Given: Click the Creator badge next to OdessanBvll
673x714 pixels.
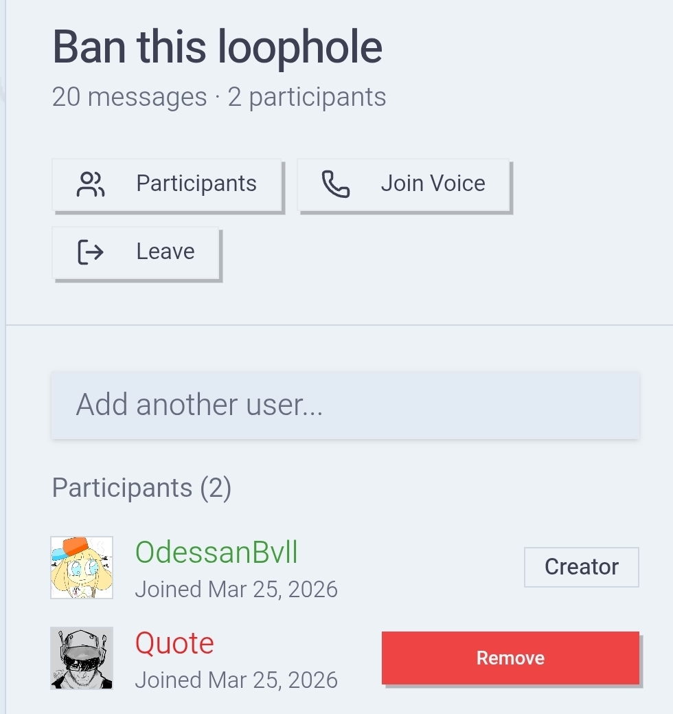Looking at the screenshot, I should click(x=582, y=567).
